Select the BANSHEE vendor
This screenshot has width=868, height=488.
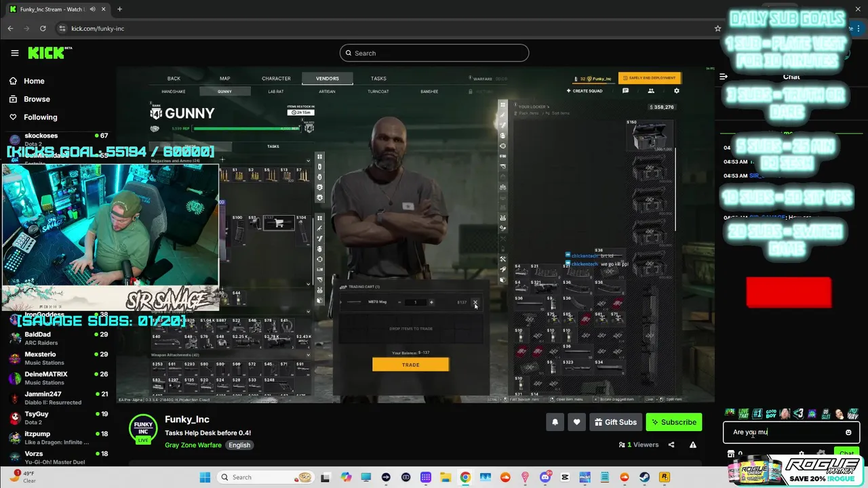pos(429,91)
